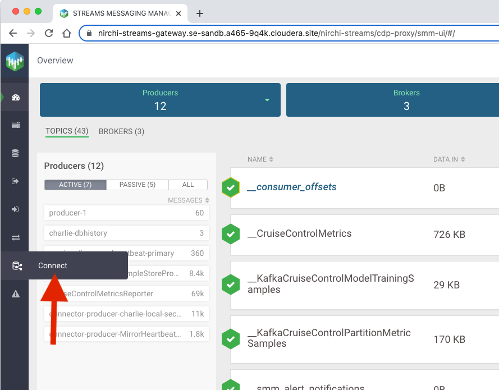Screen dimensions: 499x390
Task: Show ALL producers
Action: pyautogui.click(x=188, y=185)
